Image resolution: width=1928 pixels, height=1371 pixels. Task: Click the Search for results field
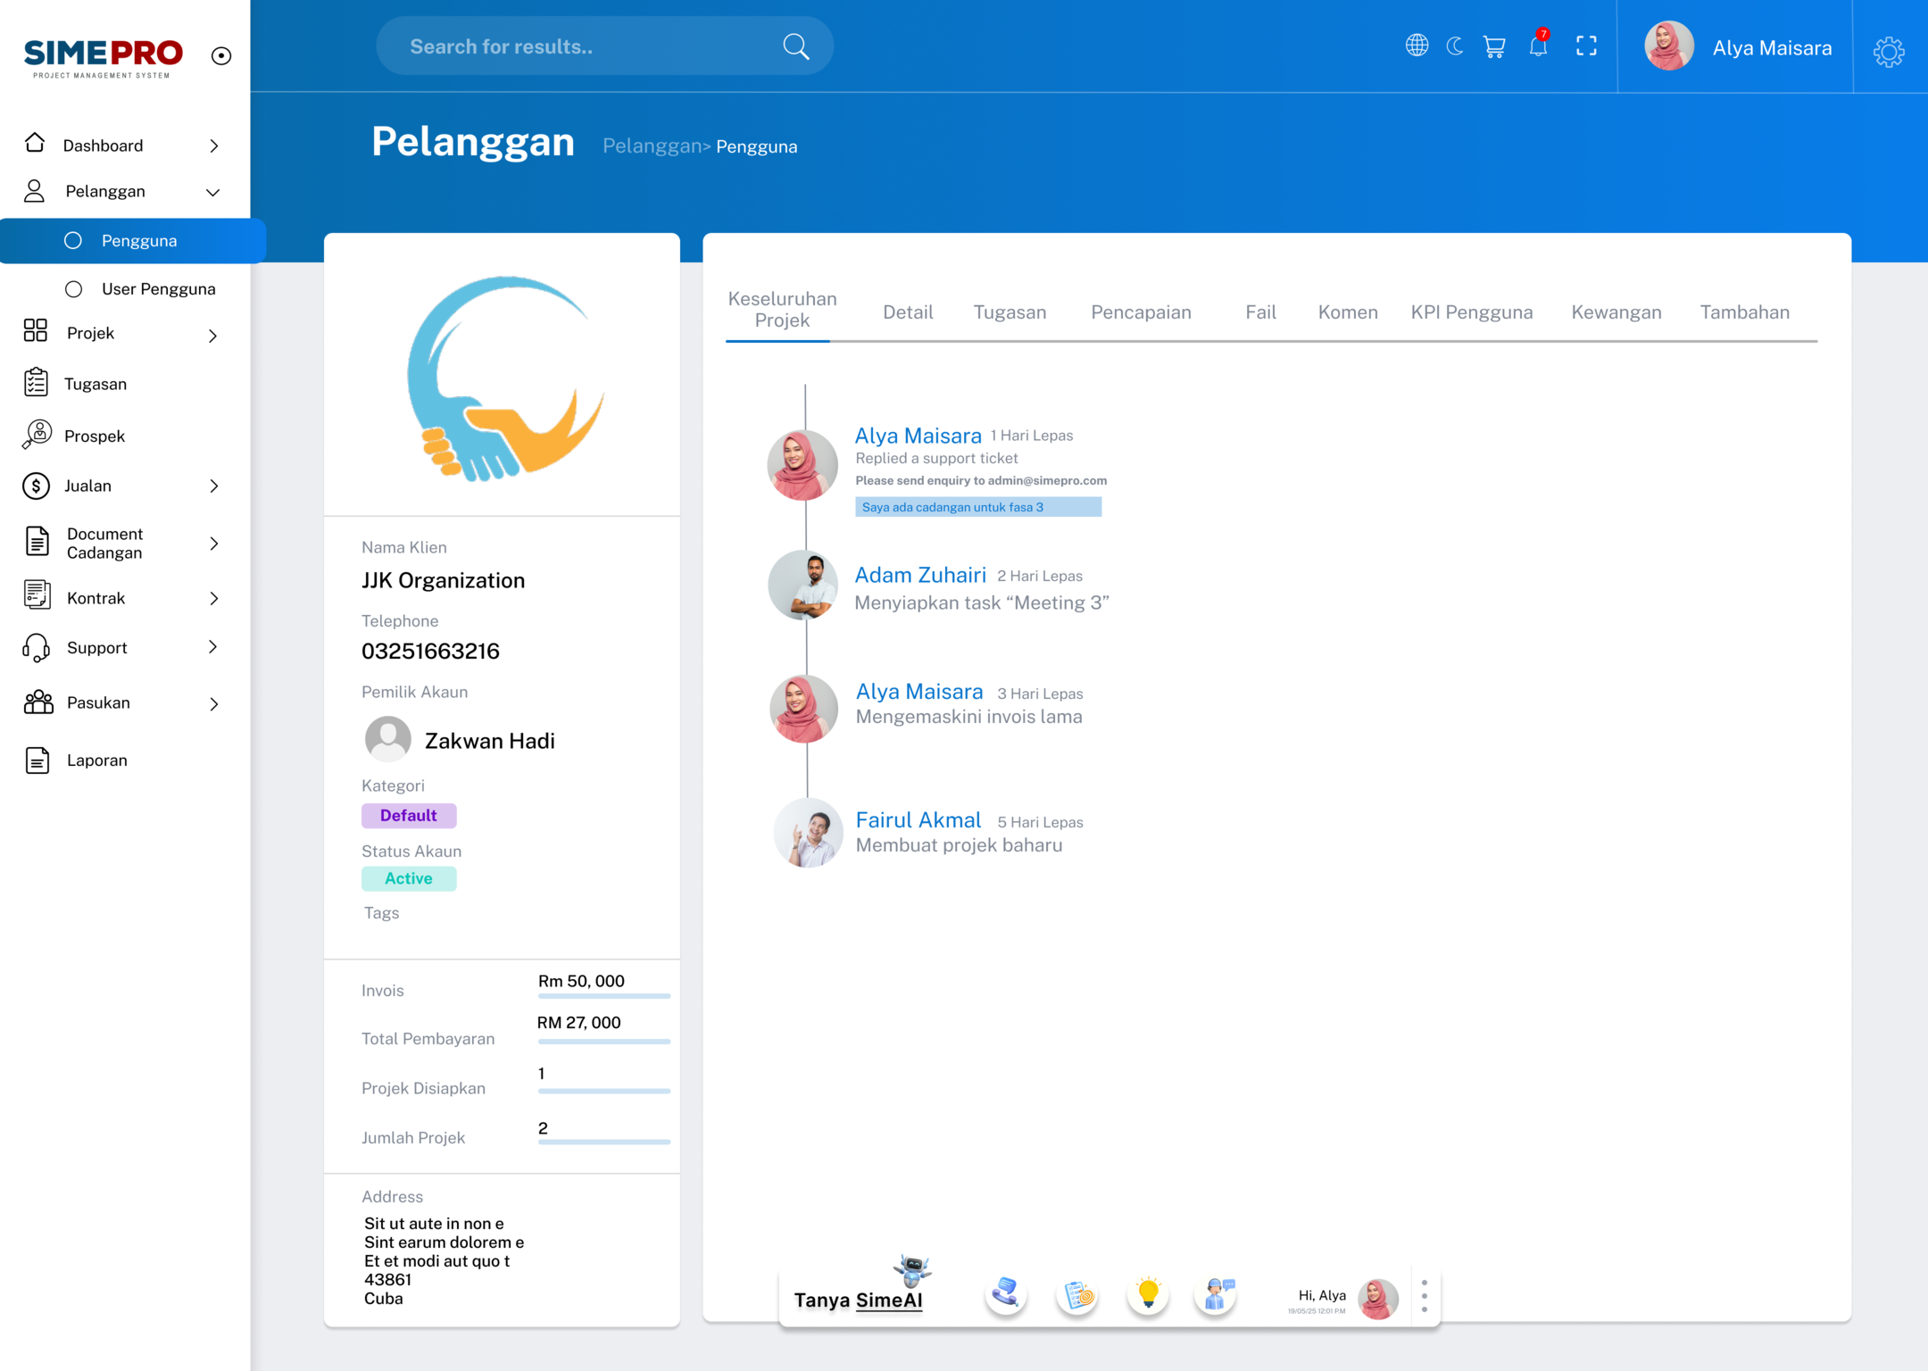click(604, 46)
